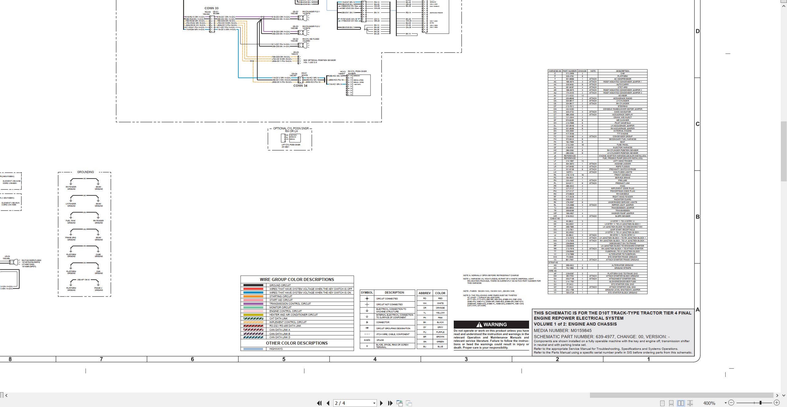
Task: Toggle two-page facing view
Action: 681,403
